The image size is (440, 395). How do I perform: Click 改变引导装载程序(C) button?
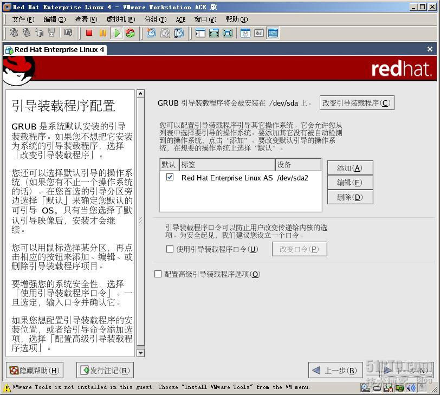357,102
